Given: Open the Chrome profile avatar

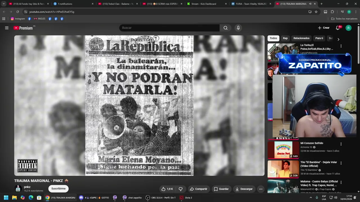Looking at the screenshot, I should coord(349,12).
